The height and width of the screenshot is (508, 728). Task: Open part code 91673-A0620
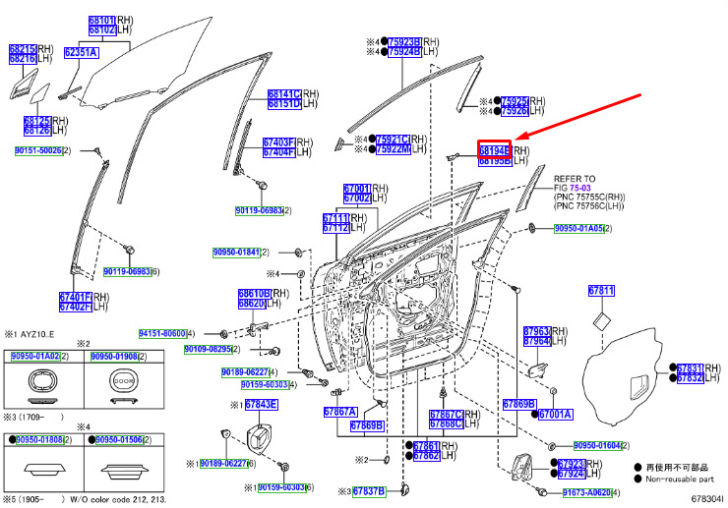pos(587,492)
